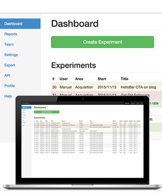Click the large 'Dashboard' page heading
The image size is (162, 194).
[x=75, y=23]
